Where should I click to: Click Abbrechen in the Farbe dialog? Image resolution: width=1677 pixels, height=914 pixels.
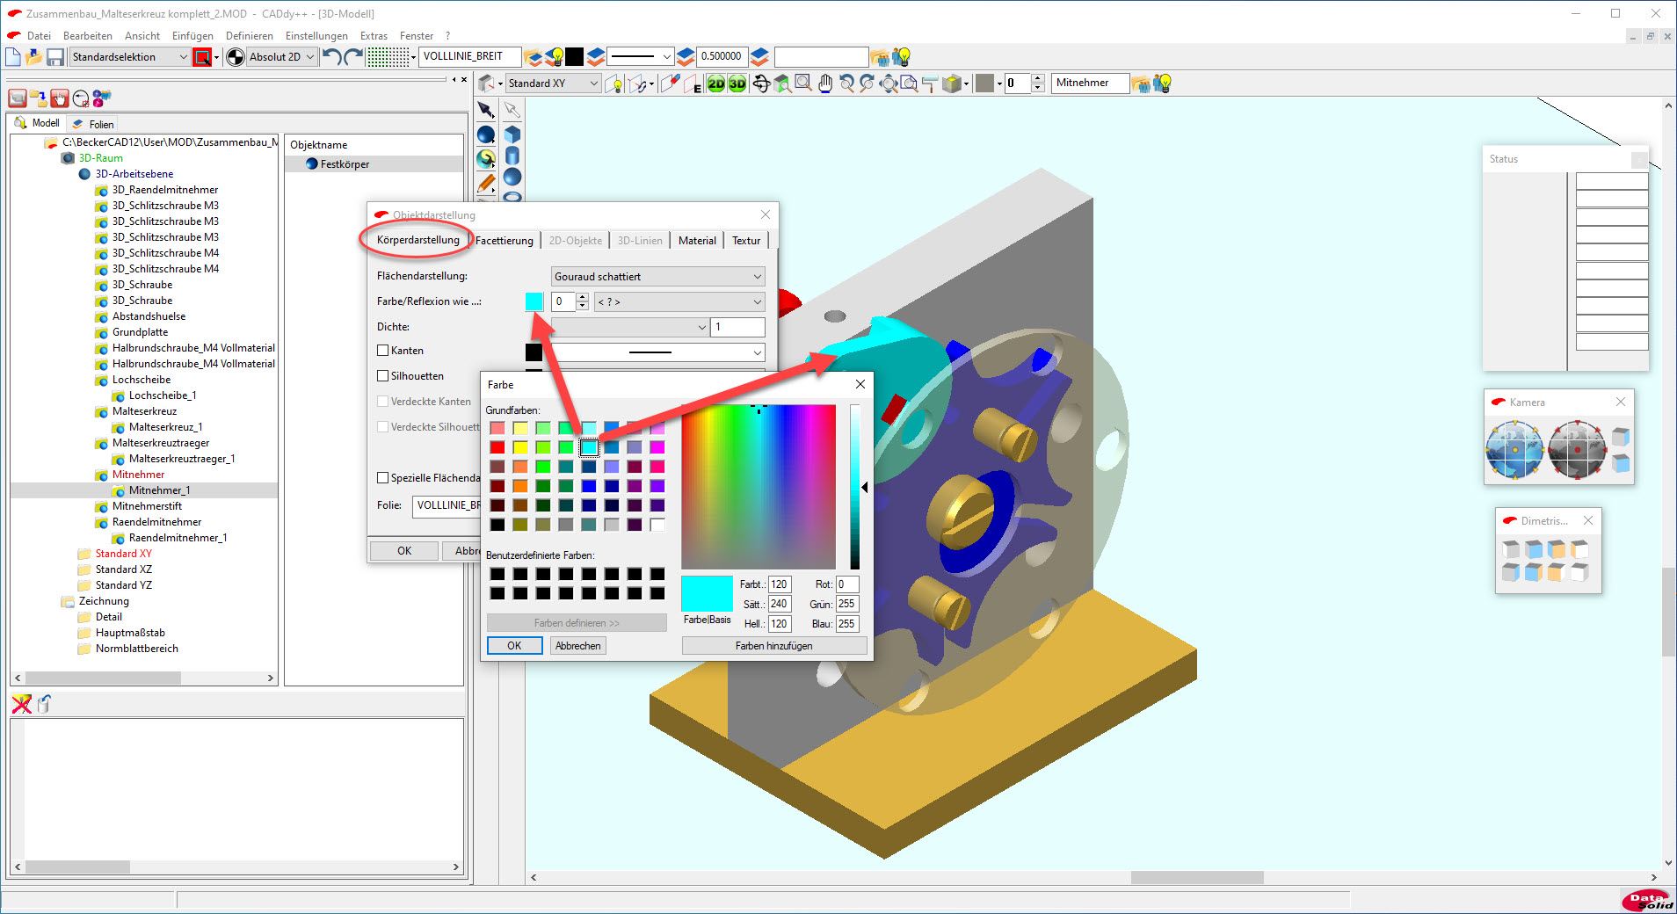(x=577, y=646)
